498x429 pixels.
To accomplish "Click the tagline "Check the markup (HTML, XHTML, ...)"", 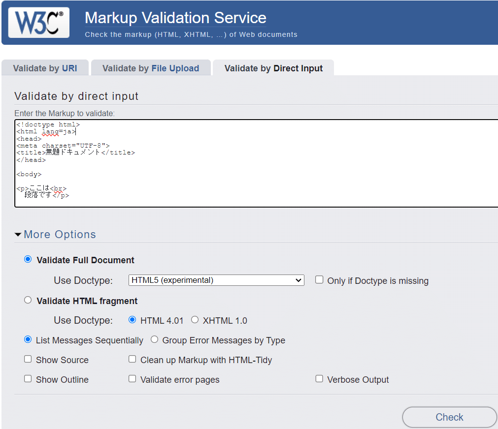I will [191, 34].
